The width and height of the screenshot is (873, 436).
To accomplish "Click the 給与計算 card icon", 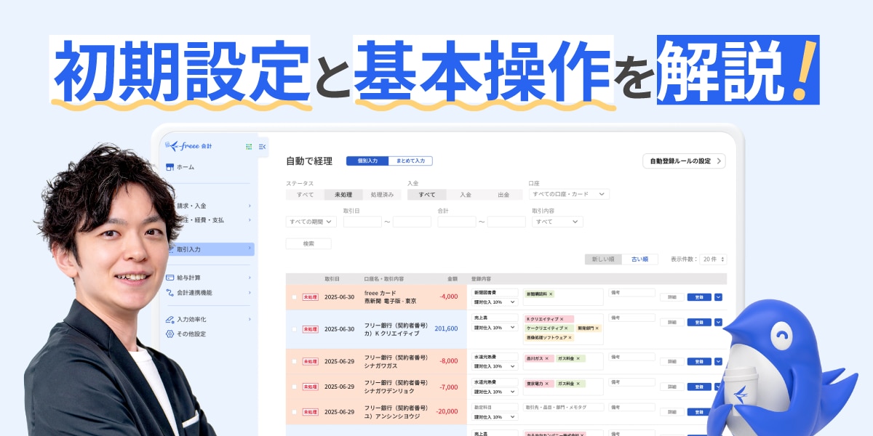I will [x=170, y=278].
